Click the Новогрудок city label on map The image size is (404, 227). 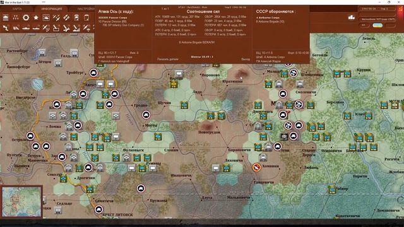tap(209, 132)
